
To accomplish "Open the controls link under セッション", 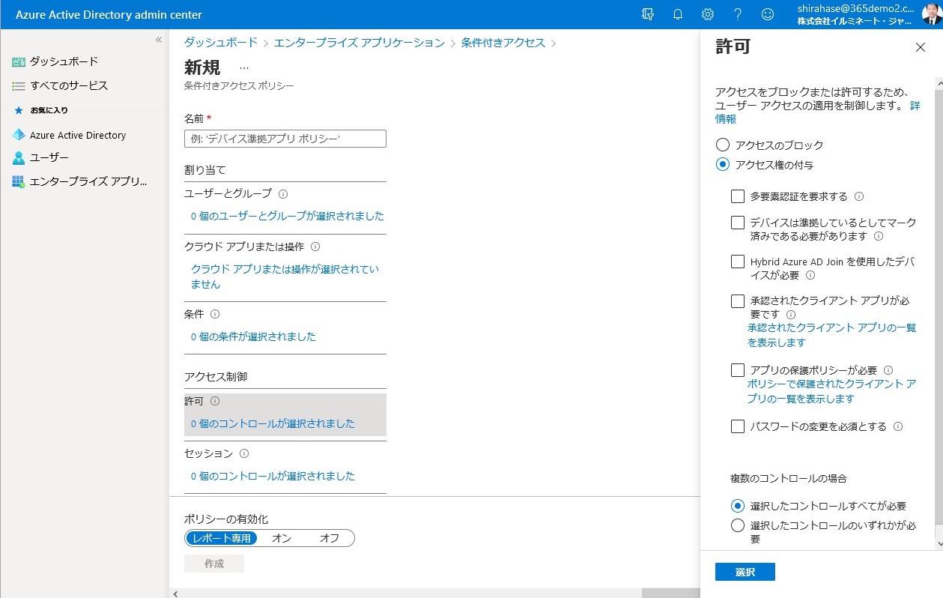I will (273, 477).
